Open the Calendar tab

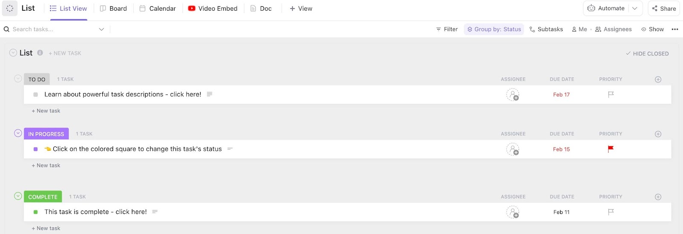pyautogui.click(x=158, y=9)
